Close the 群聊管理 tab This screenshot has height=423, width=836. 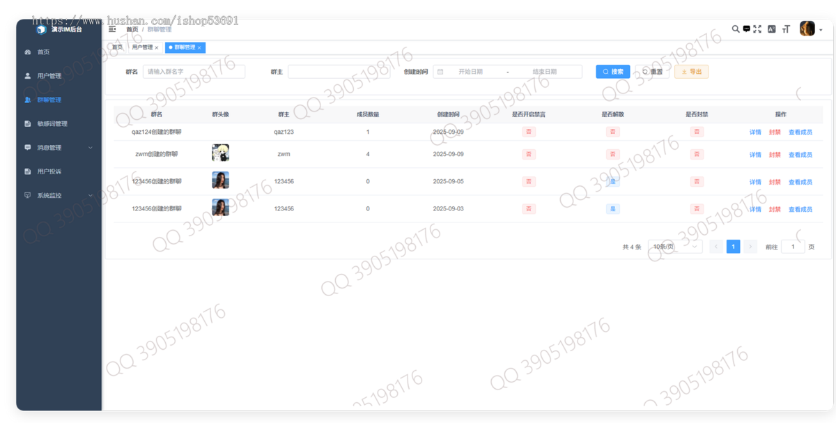click(x=199, y=48)
